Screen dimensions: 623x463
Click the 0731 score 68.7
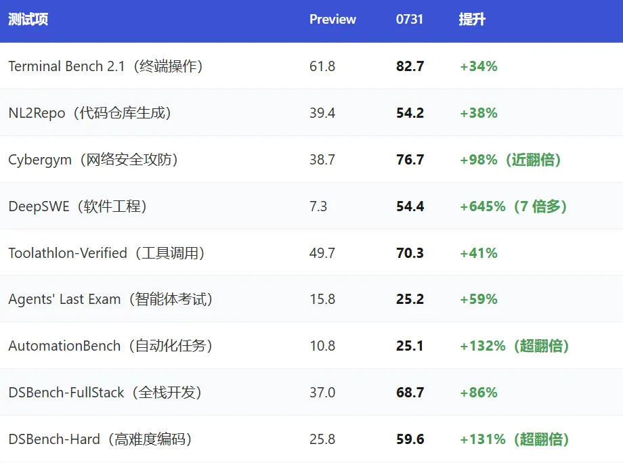click(x=410, y=393)
